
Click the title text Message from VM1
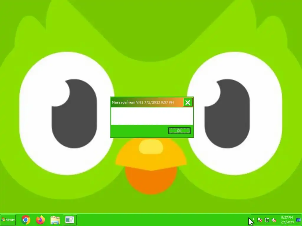coord(127,102)
